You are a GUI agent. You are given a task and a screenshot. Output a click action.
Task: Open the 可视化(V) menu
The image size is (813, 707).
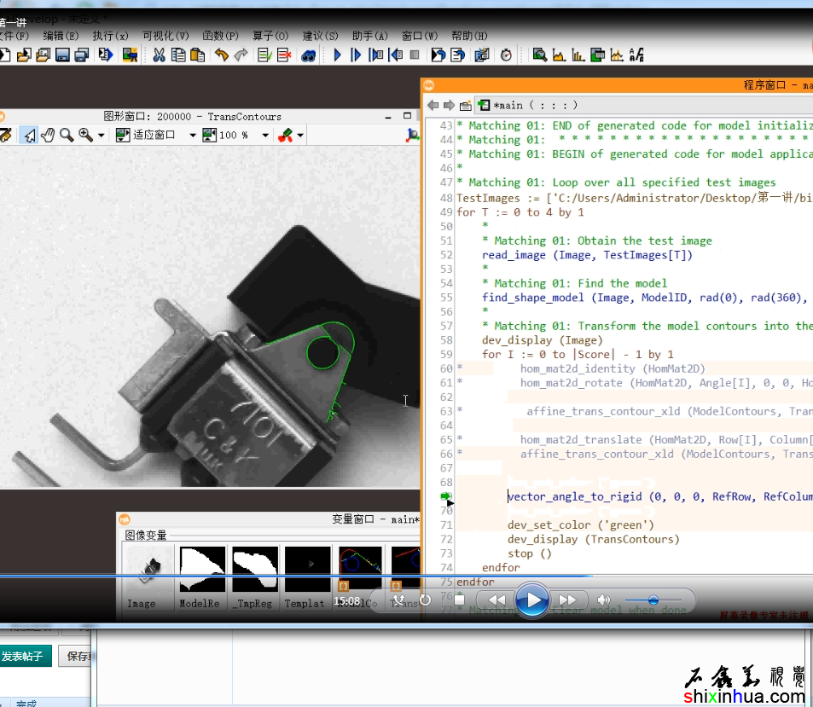pyautogui.click(x=166, y=36)
